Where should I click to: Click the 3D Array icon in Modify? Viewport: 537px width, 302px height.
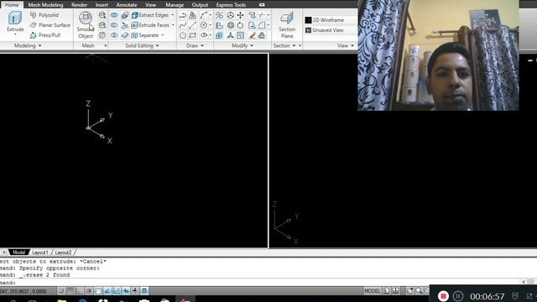pyautogui.click(x=219, y=35)
